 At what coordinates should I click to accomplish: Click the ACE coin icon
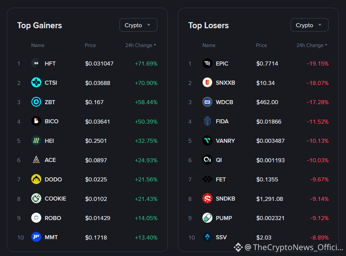click(36, 160)
